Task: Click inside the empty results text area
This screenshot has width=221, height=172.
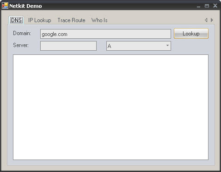Action: [110, 107]
